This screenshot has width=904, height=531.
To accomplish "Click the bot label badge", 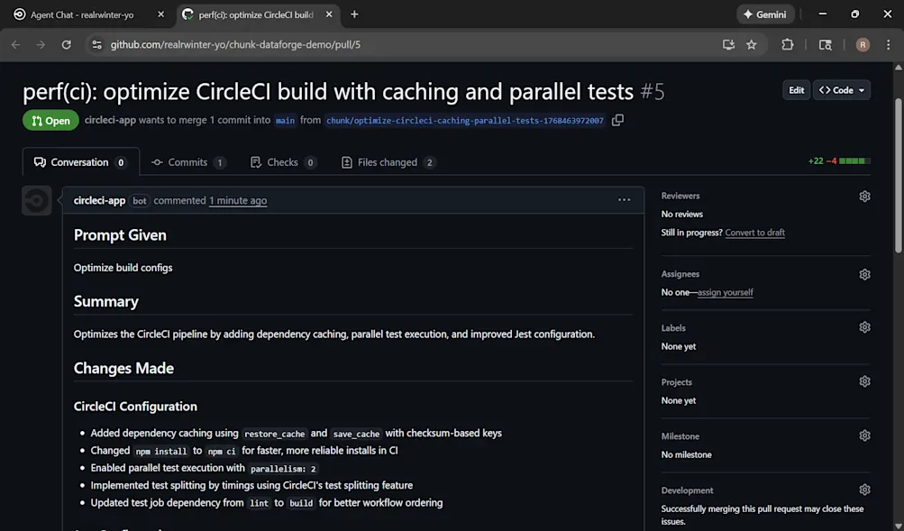I will [140, 201].
